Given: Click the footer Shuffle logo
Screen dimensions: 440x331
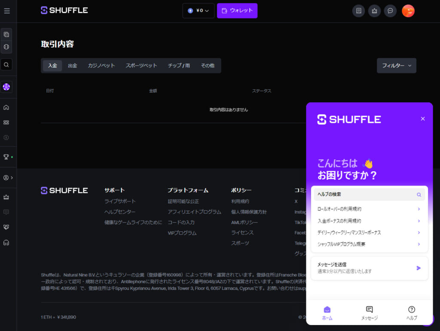Looking at the screenshot, I should [x=64, y=191].
